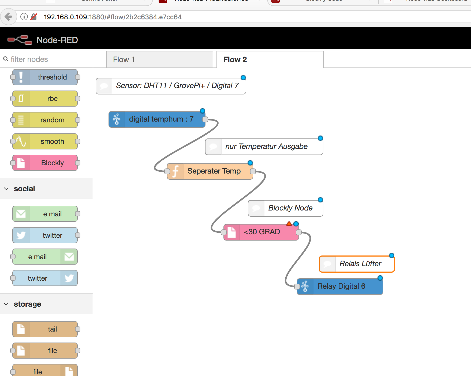Click the GrovePi icon on digital temphum

pos(117,119)
